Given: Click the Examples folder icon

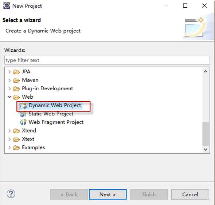Looking at the screenshot, I should (17, 147).
